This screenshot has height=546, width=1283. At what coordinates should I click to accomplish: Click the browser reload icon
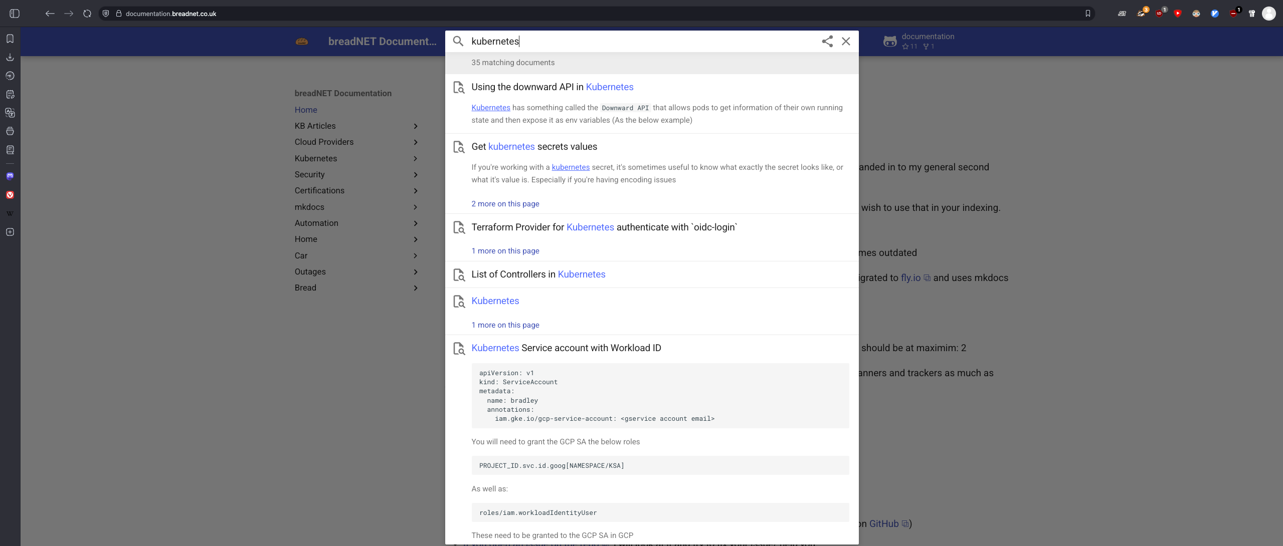87,14
